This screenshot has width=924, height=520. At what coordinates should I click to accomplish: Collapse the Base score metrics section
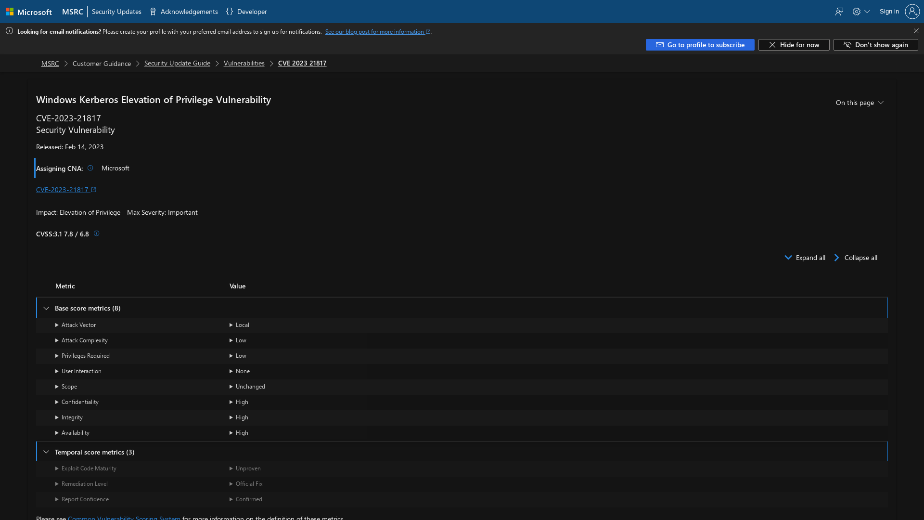click(46, 308)
